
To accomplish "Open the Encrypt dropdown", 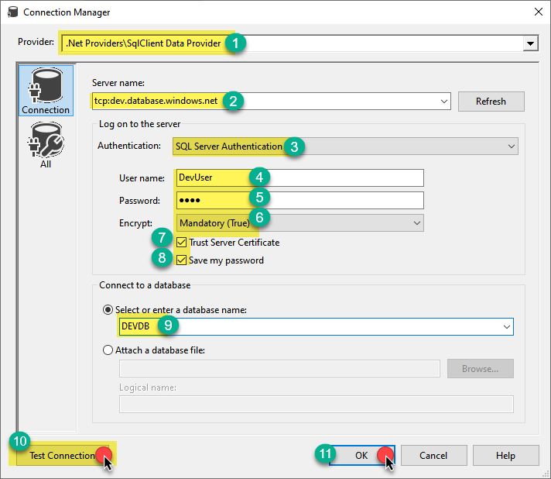I will point(417,222).
